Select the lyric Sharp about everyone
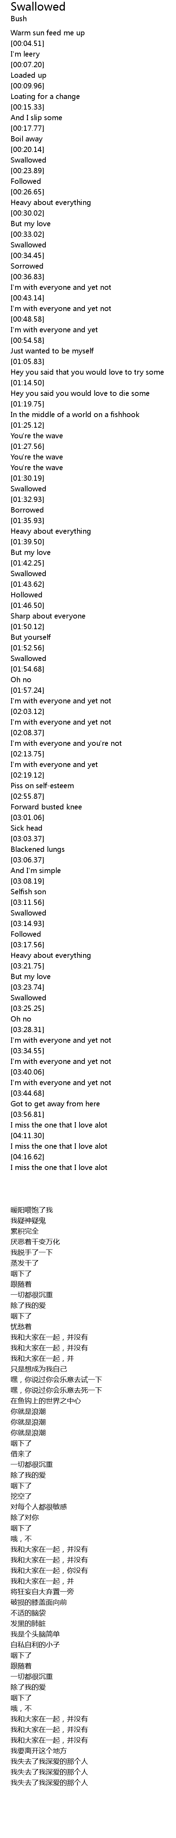Image resolution: width=176 pixels, height=1838 pixels. [x=48, y=616]
